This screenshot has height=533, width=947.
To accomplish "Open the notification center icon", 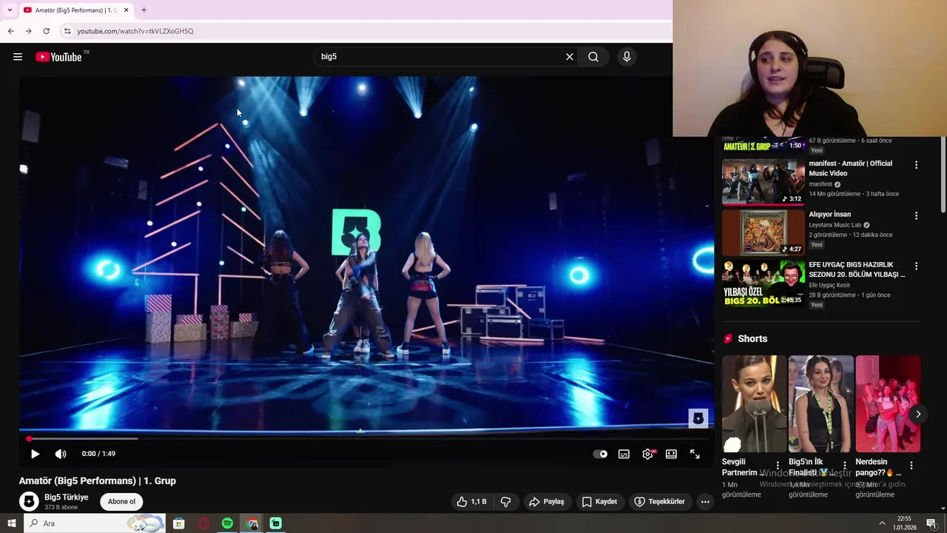I will tap(931, 523).
